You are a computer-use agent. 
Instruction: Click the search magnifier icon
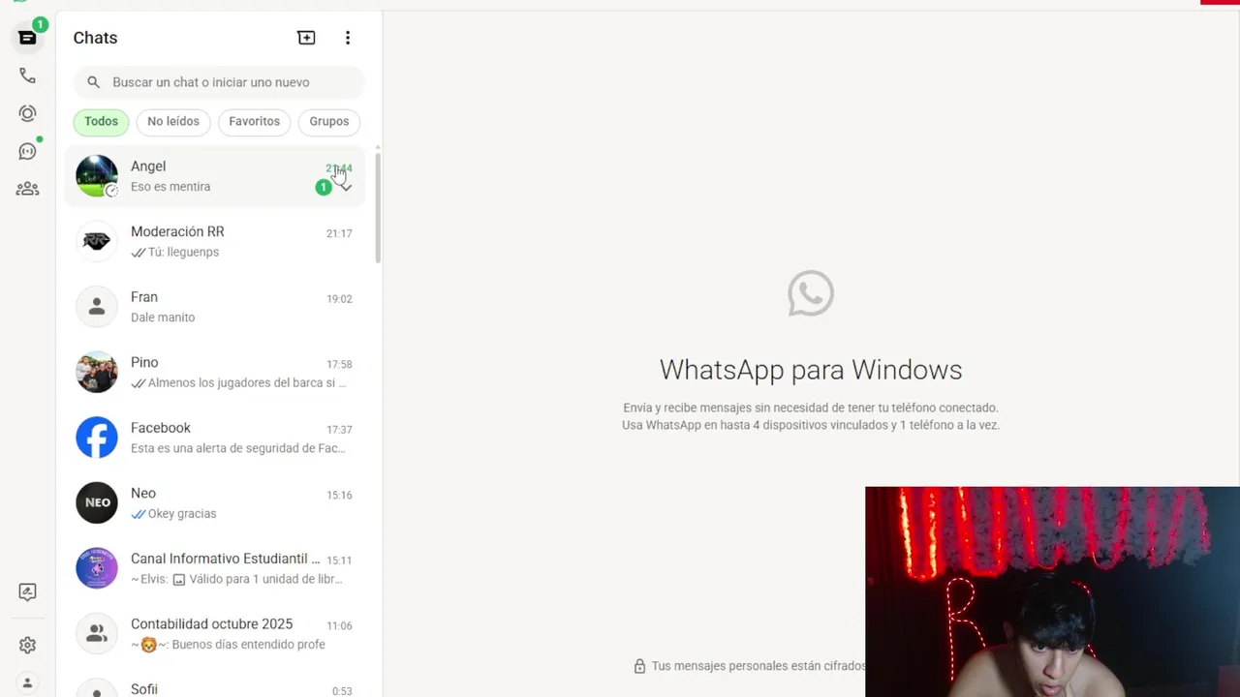click(x=94, y=82)
